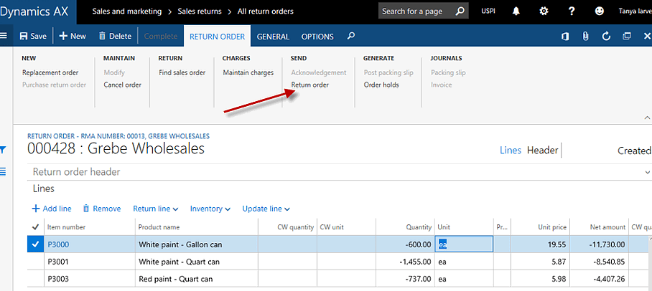Viewport: 652px width, 291px height.
Task: Click the list view icon in sidebar
Action: click(4, 171)
